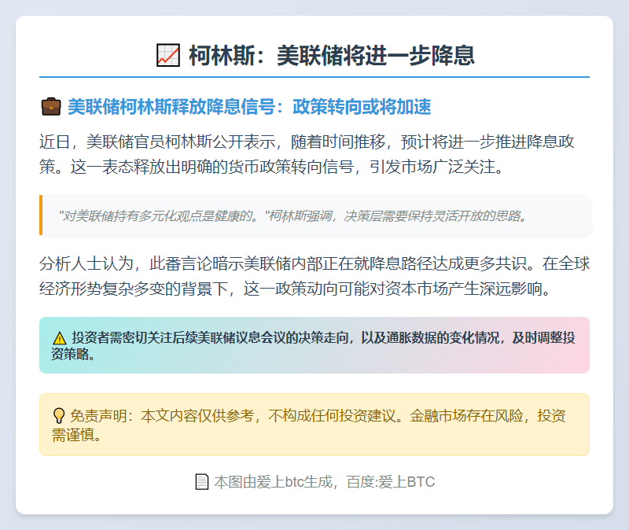Select the quote block with orange left border

pos(314,215)
